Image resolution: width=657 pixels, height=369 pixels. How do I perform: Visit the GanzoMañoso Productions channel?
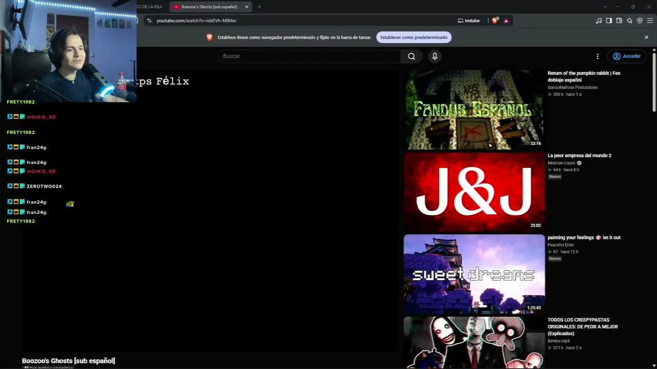coord(572,87)
